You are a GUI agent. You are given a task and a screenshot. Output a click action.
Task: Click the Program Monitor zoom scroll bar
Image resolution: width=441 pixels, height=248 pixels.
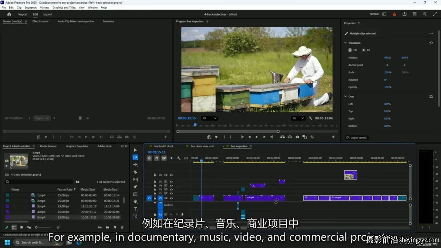pyautogui.click(x=228, y=131)
